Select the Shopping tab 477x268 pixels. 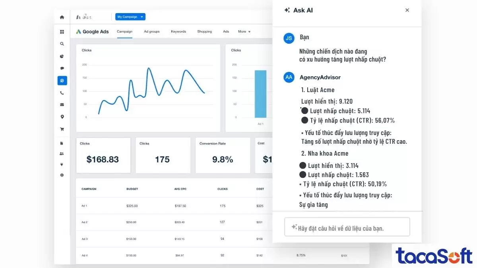204,31
